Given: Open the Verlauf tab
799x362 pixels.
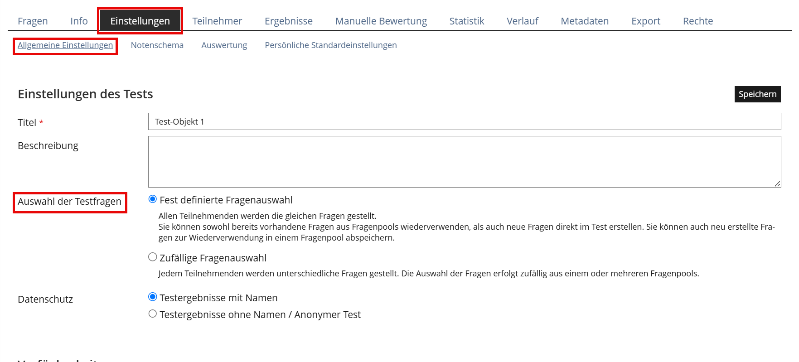Looking at the screenshot, I should point(522,21).
